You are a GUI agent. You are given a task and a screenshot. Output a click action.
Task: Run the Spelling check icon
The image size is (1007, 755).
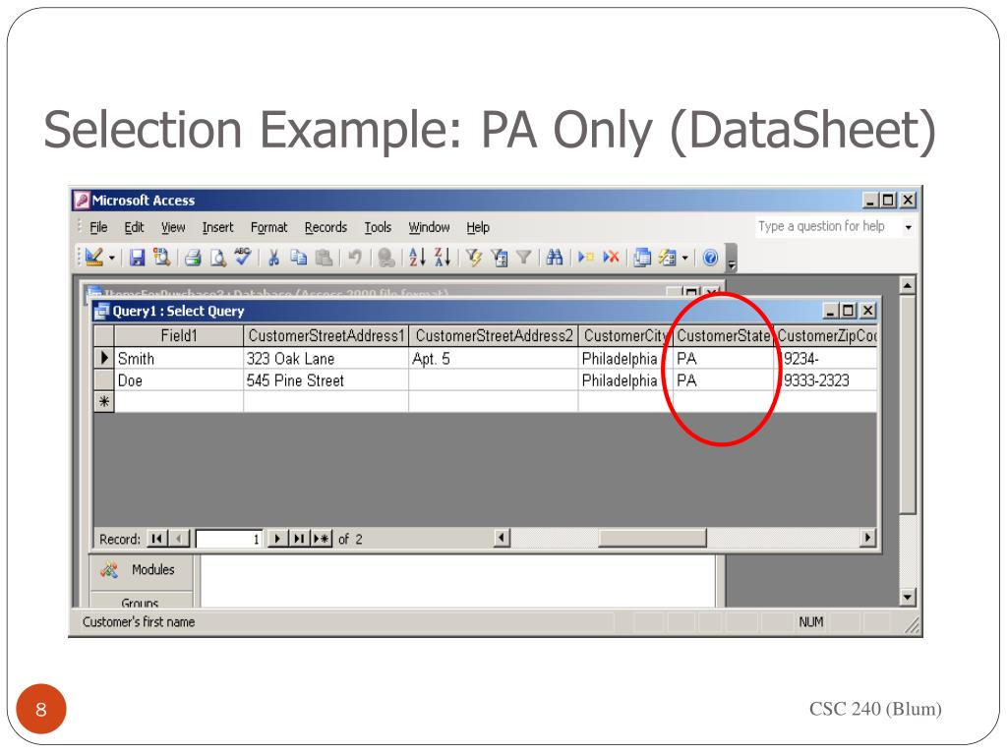point(242,257)
